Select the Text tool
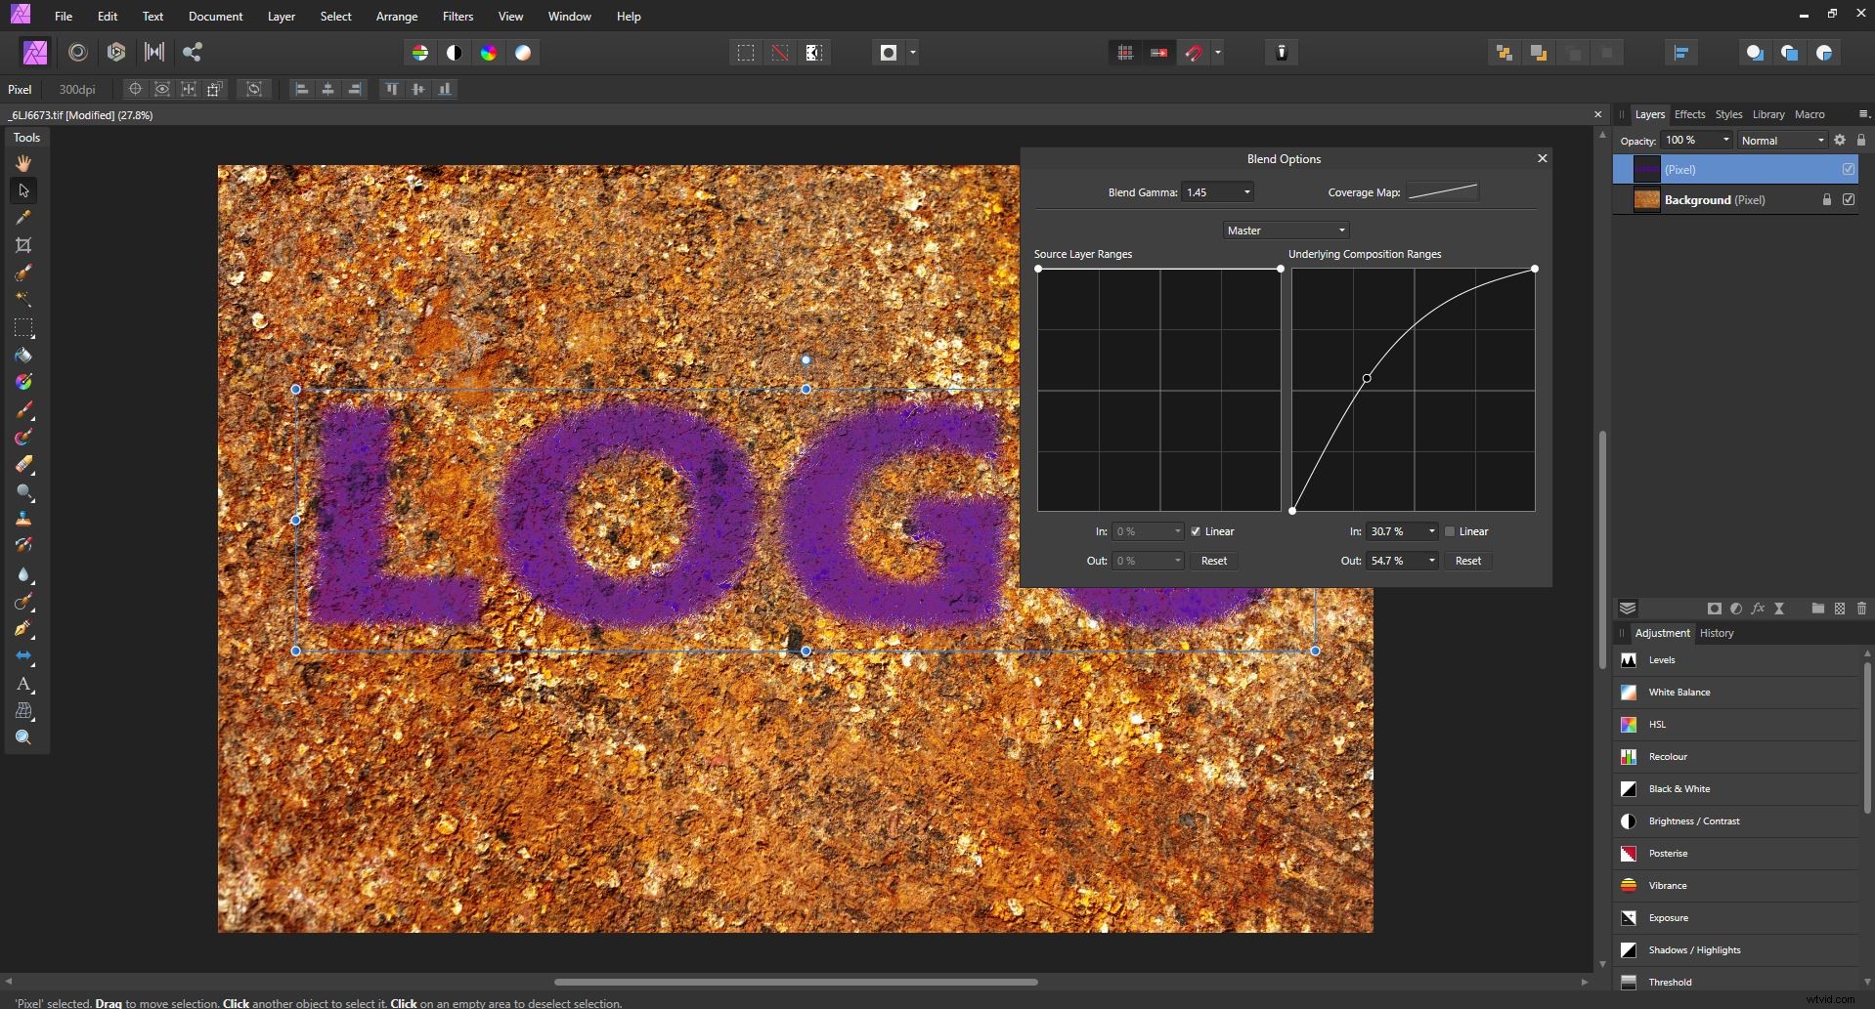The image size is (1875, 1009). (23, 685)
